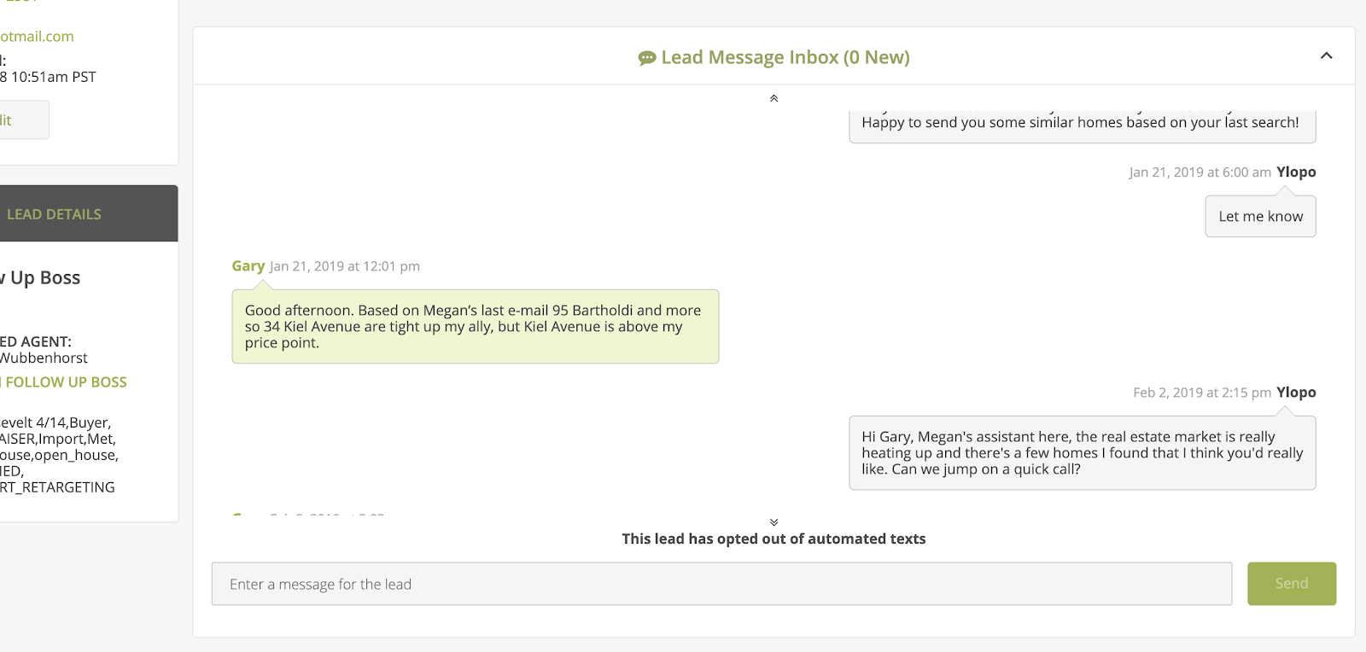This screenshot has height=652, width=1366.
Task: Click the Edit button under the timestamp
Action: tap(17, 120)
